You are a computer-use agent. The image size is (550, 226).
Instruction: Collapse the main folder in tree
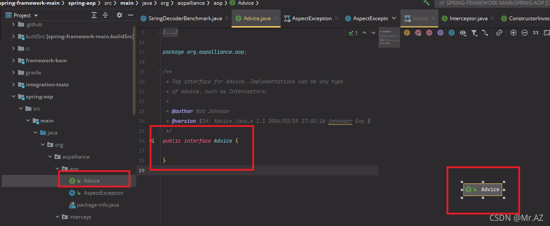(x=28, y=121)
